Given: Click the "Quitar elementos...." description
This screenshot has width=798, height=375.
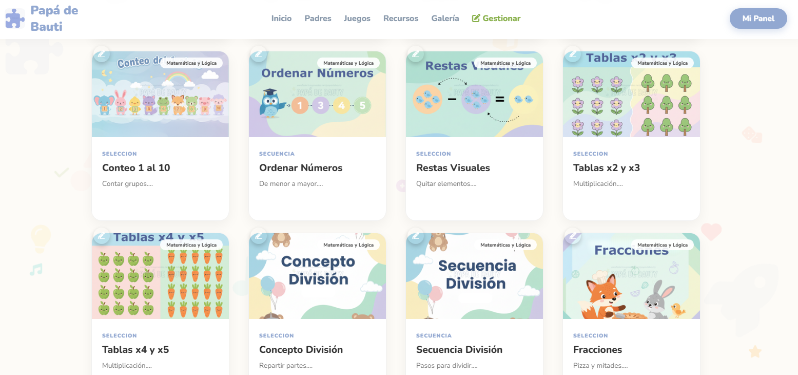Looking at the screenshot, I should pos(446,183).
